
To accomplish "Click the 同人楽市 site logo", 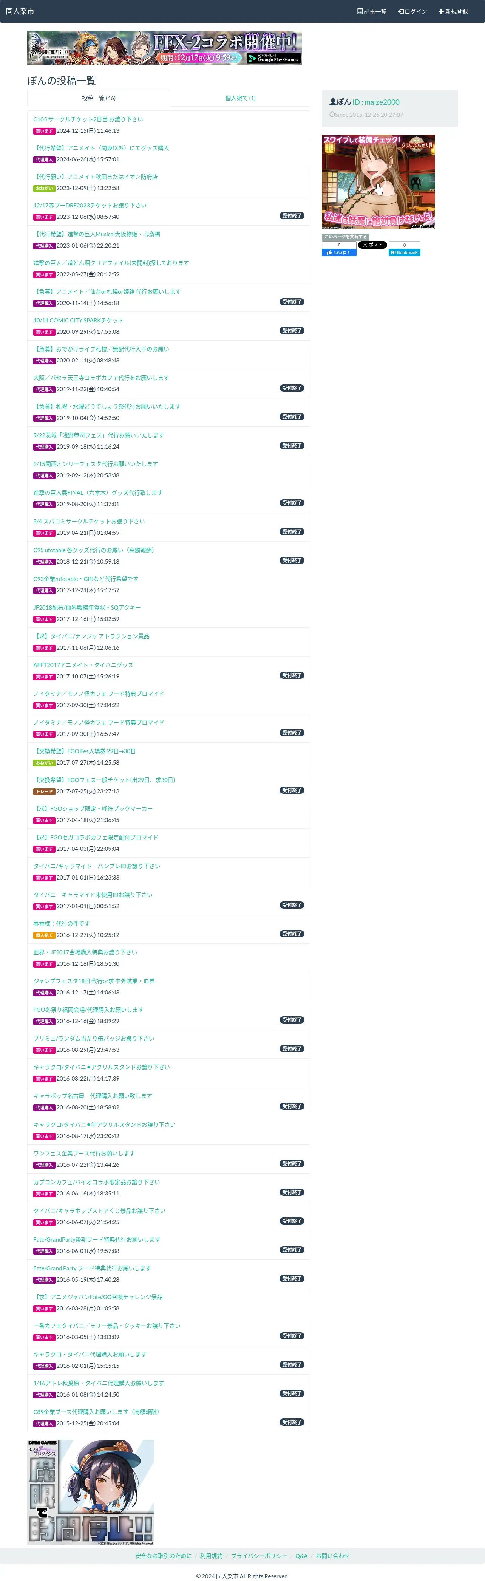I will tap(20, 12).
